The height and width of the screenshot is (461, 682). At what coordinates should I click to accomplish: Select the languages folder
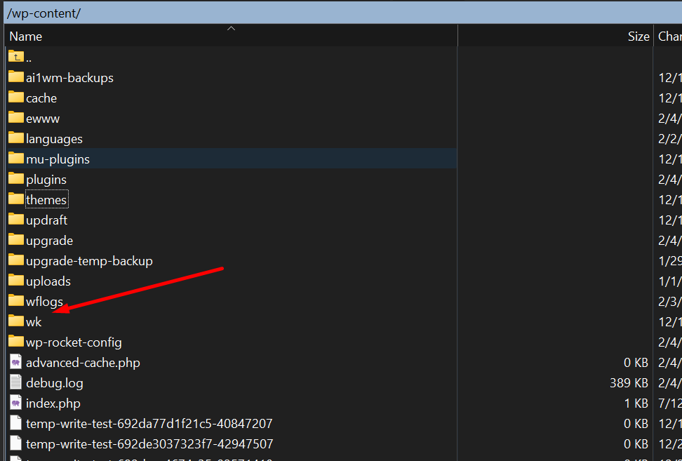(x=54, y=139)
